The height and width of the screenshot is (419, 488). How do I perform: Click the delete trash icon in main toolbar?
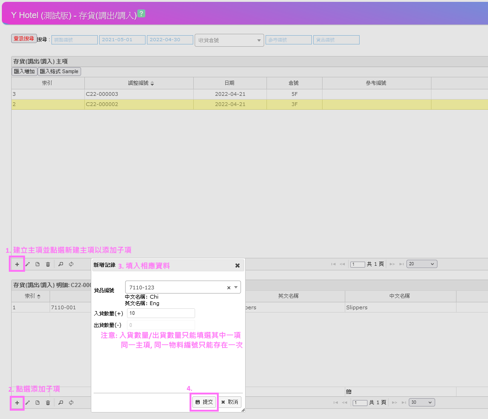click(48, 264)
